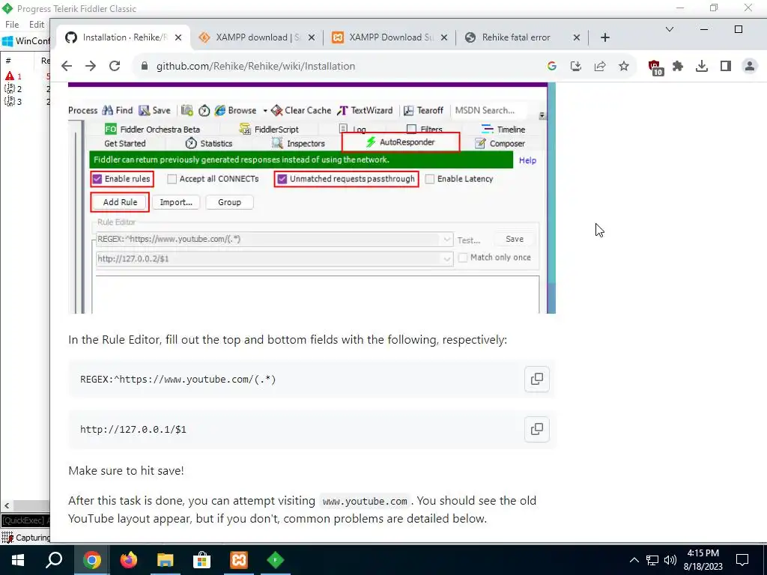
Task: Click the 'Make sure to hit save!' text
Action: click(x=126, y=470)
